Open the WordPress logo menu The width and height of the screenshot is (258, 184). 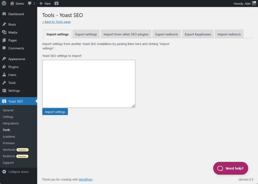4,4
